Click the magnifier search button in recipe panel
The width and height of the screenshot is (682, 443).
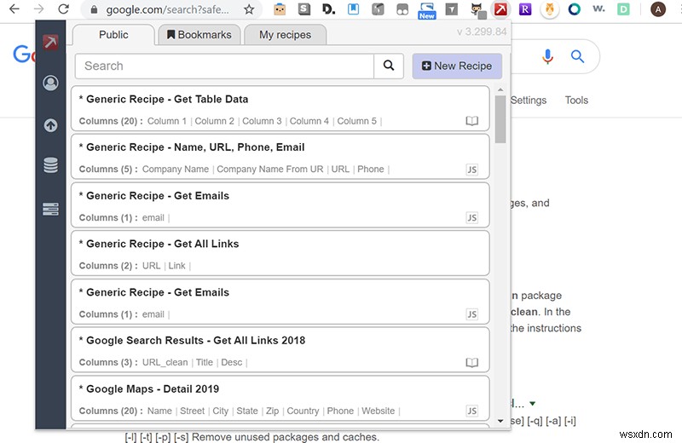coord(389,66)
